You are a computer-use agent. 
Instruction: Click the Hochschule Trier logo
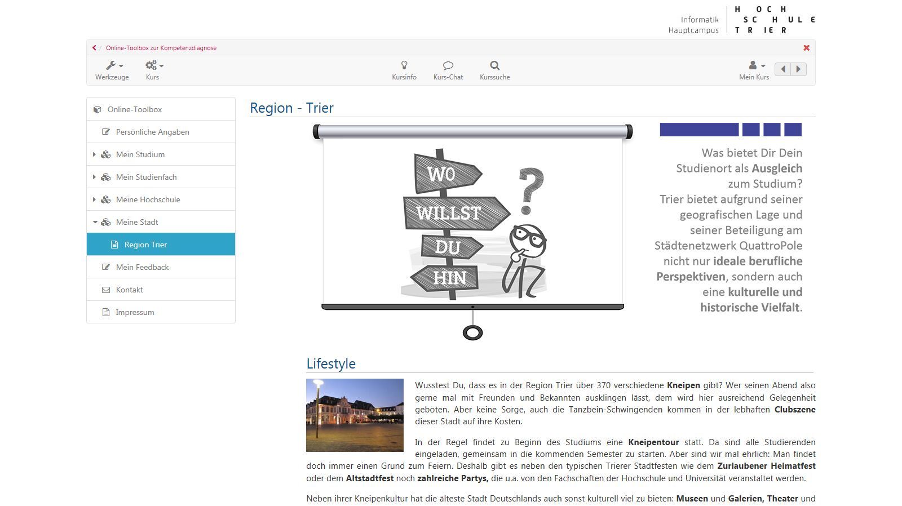(773, 20)
